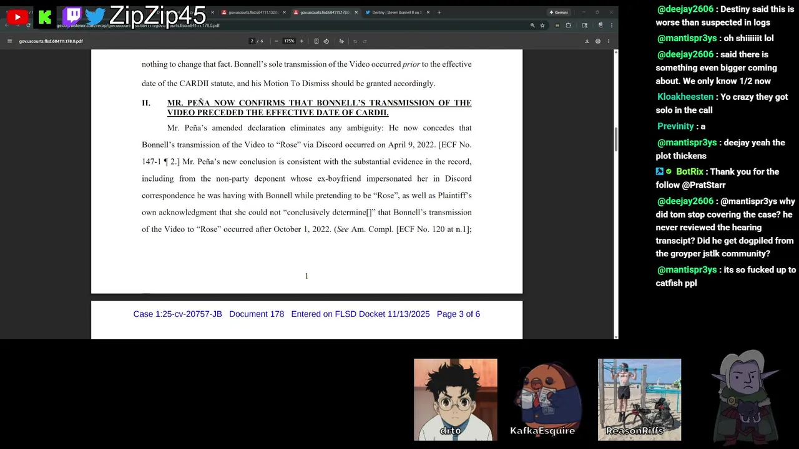Open browser page zoom indicator
The height and width of the screenshot is (449, 799).
pos(532,26)
